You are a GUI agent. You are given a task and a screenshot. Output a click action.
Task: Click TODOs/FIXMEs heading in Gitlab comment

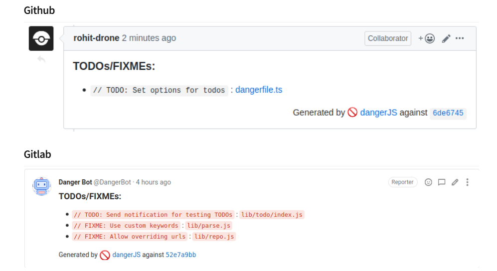click(x=90, y=196)
